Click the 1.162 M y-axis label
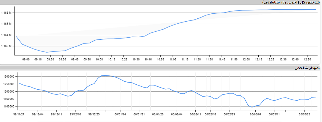322x122 pixels. [6, 46]
